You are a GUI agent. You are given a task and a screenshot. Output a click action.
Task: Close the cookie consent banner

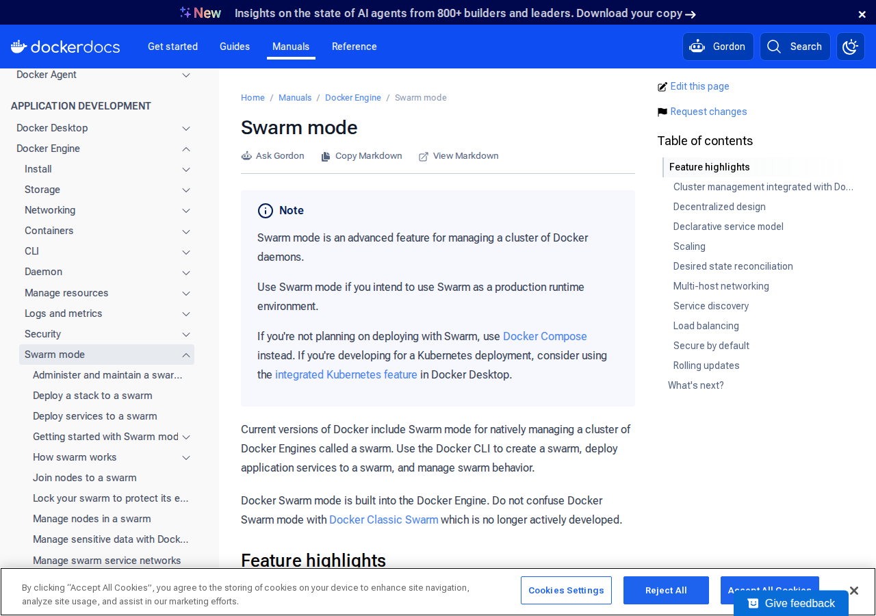pos(853,591)
